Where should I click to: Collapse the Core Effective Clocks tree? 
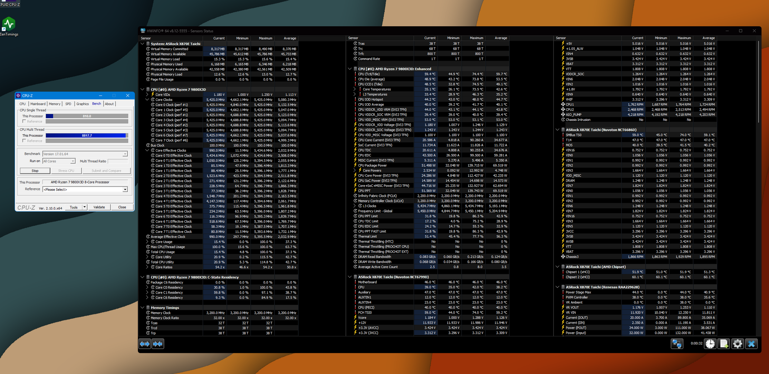147,150
